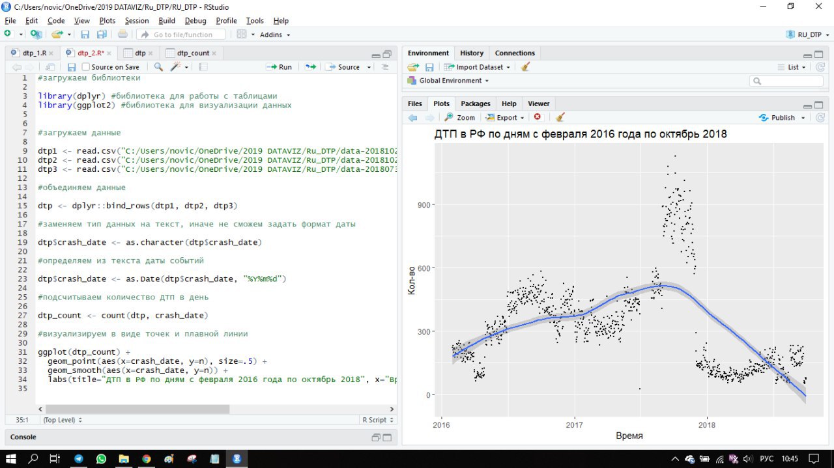Click the Open file folder icon
834x468 pixels.
[x=56, y=34]
